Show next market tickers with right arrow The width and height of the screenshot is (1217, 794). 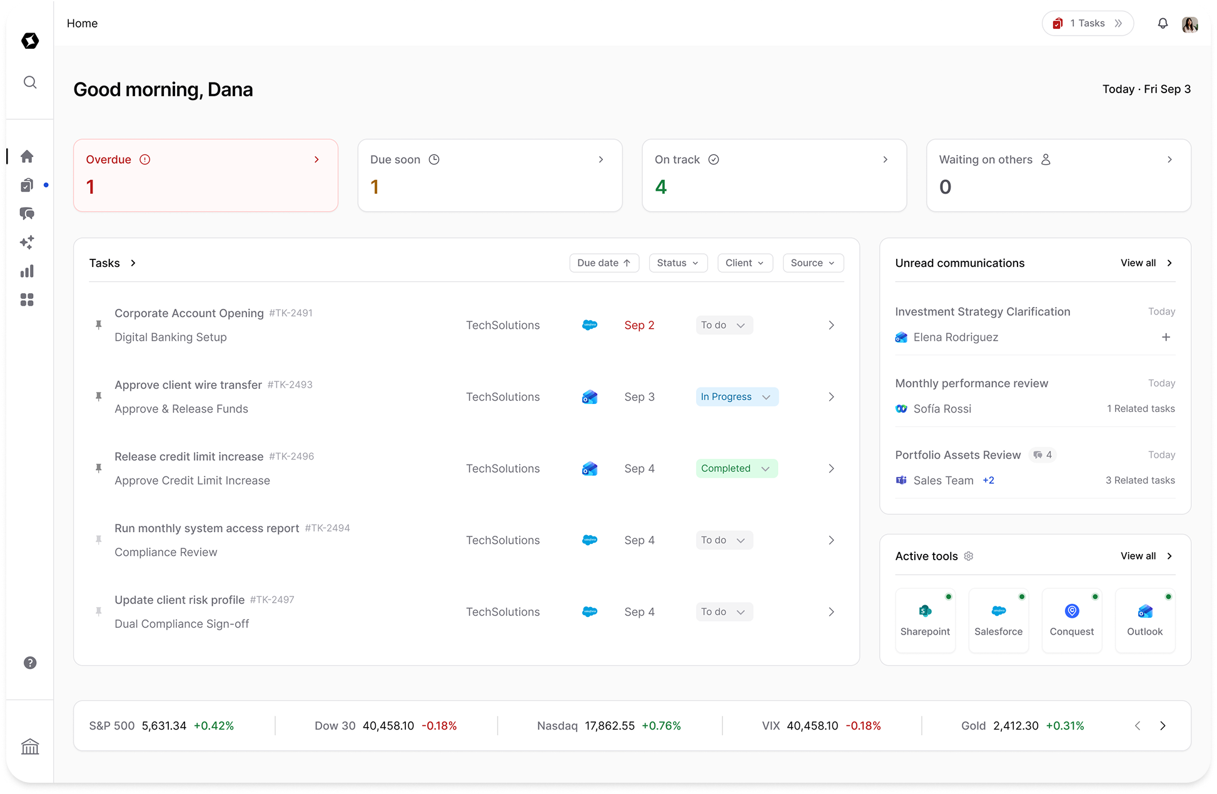(1163, 726)
